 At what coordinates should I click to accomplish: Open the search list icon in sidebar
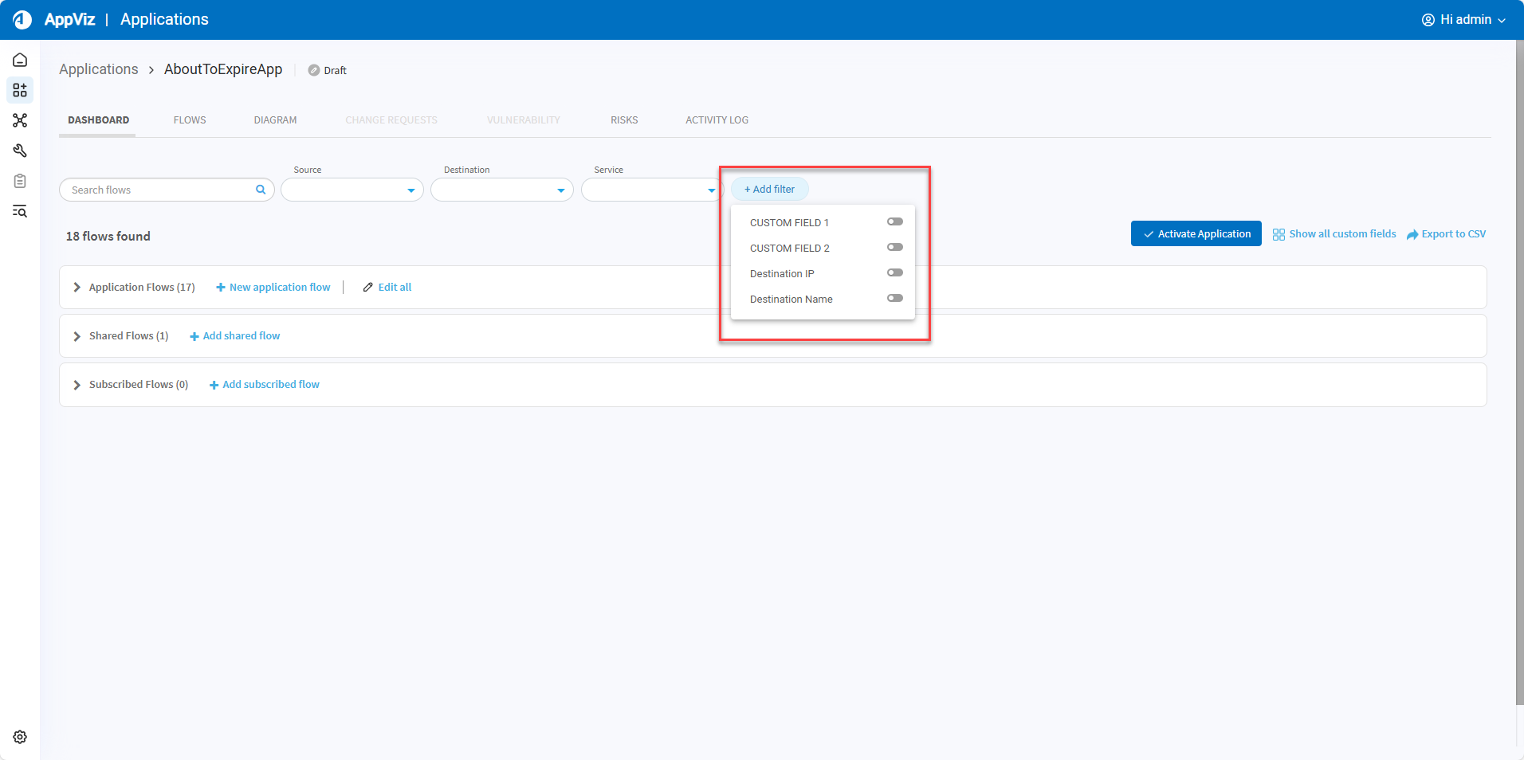coord(20,211)
